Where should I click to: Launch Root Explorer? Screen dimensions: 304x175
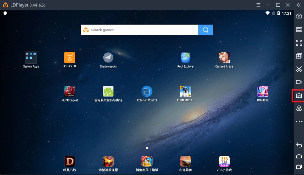coord(186,58)
